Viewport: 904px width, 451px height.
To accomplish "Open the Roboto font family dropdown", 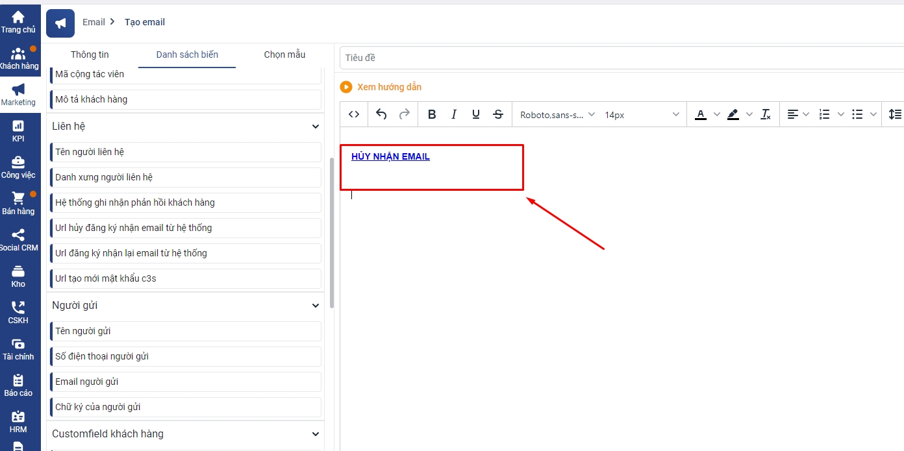I will tap(557, 114).
